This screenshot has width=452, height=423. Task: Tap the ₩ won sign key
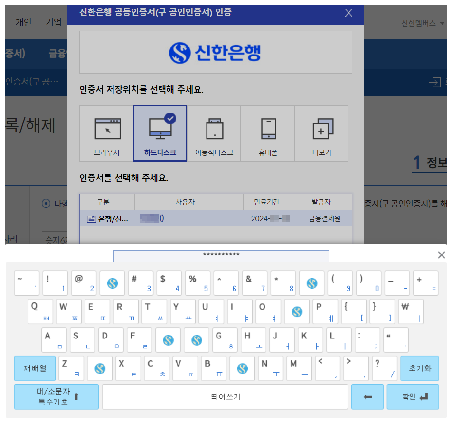(411, 311)
